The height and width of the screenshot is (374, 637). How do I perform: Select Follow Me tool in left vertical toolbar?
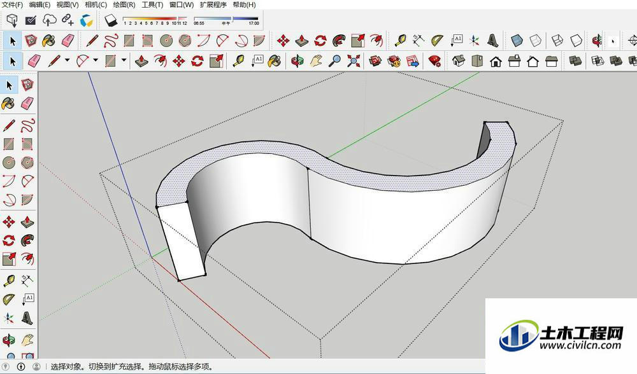[27, 240]
